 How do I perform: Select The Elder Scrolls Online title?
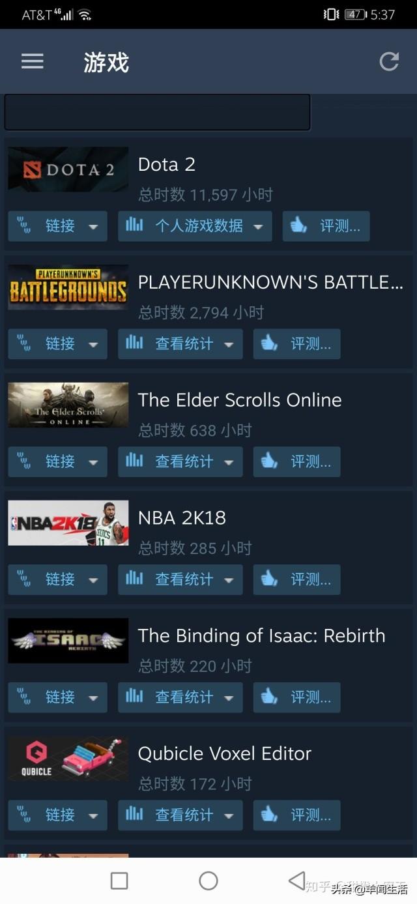[240, 400]
